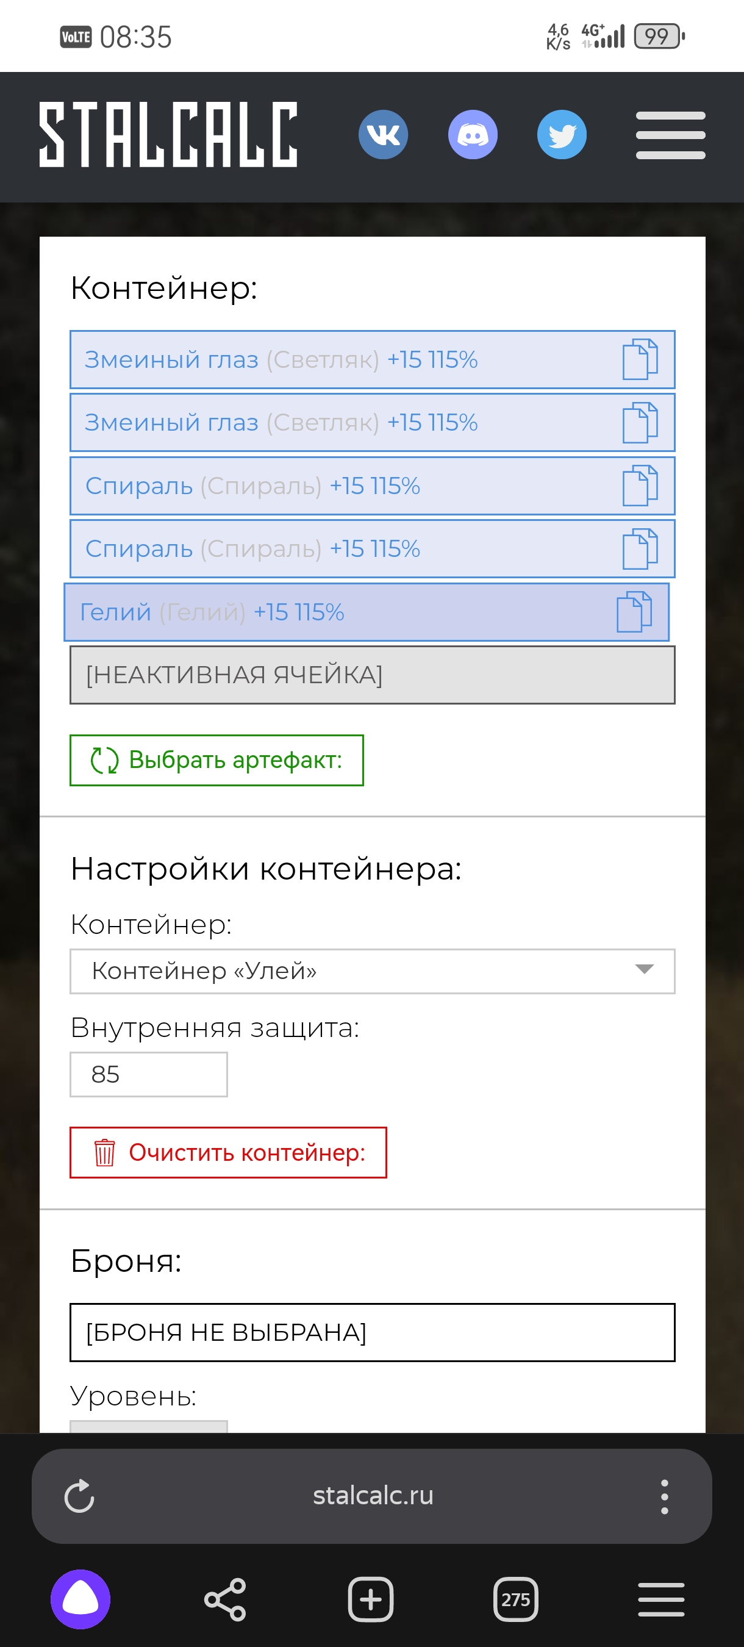Image resolution: width=744 pixels, height=1647 pixels.
Task: Reload the page via refresh icon
Action: click(79, 1496)
